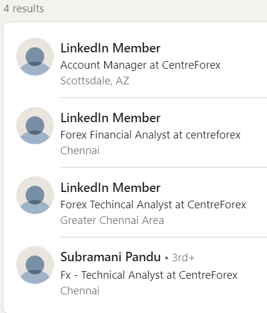
Task: Click the 3rd+ connection degree badge
Action: coord(183,258)
